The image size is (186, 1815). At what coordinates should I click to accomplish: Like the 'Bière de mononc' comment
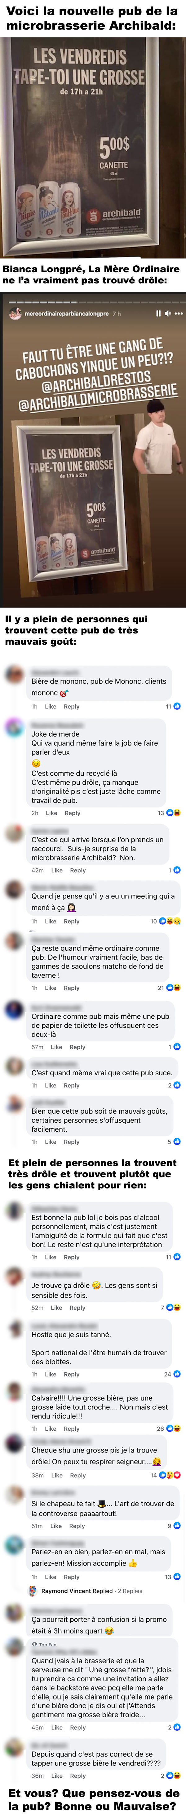pyautogui.click(x=51, y=706)
